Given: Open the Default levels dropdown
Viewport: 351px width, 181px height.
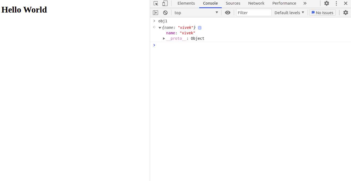Looking at the screenshot, I should pyautogui.click(x=289, y=13).
